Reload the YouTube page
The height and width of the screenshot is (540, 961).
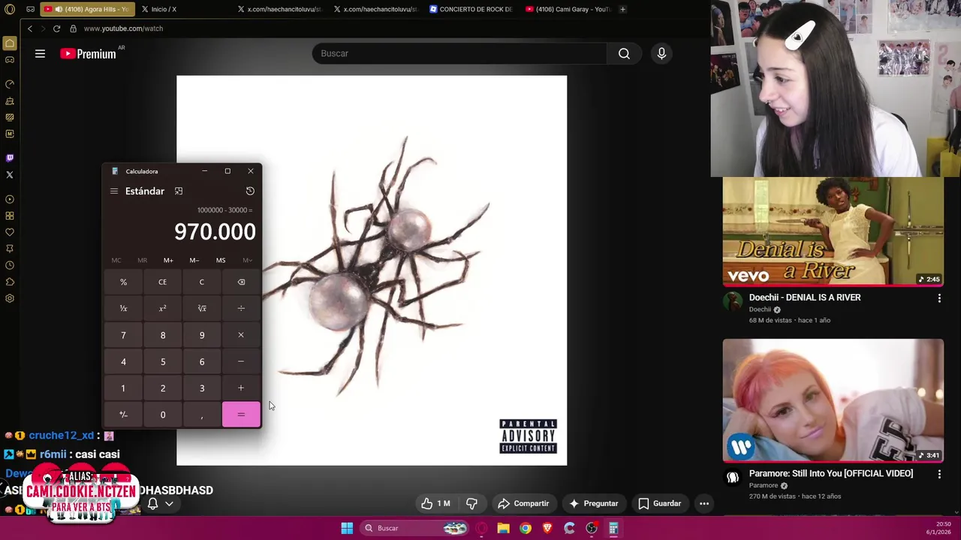[x=56, y=28]
